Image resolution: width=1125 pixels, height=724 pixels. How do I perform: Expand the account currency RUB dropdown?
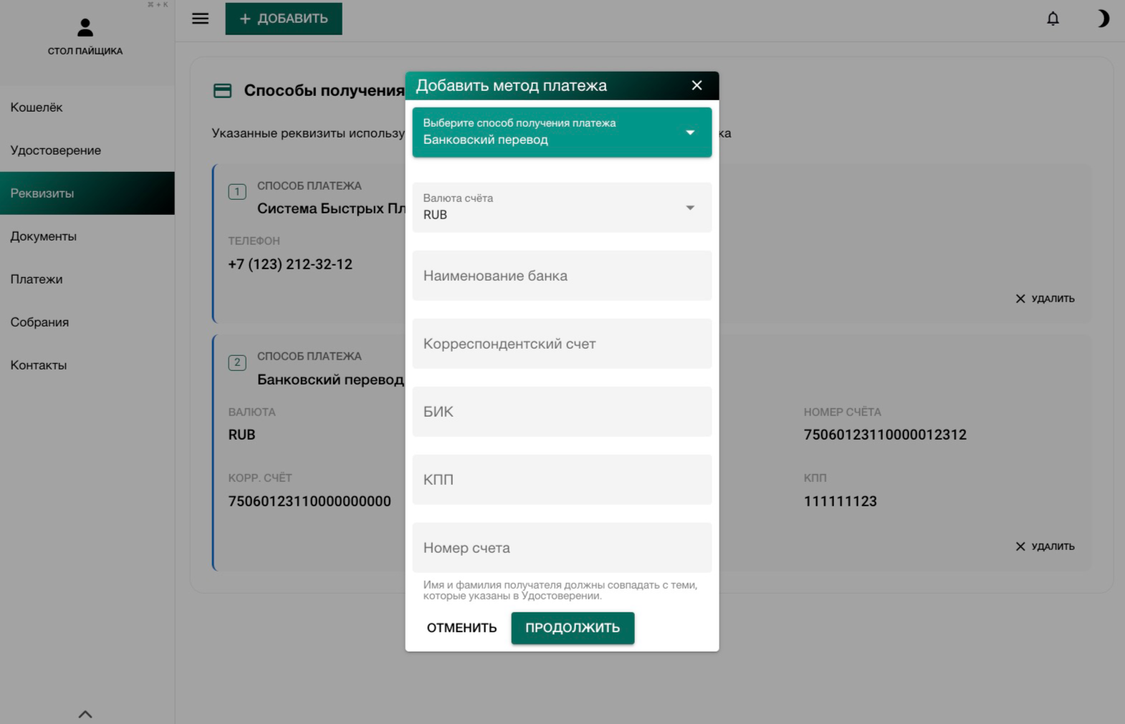561,207
